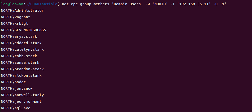Click the lca@lca-vm prompt text

[x=12, y=4]
